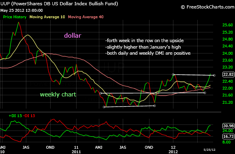Click the 'forth week in the row' note
Screen dimensions: 235x154
145,41
